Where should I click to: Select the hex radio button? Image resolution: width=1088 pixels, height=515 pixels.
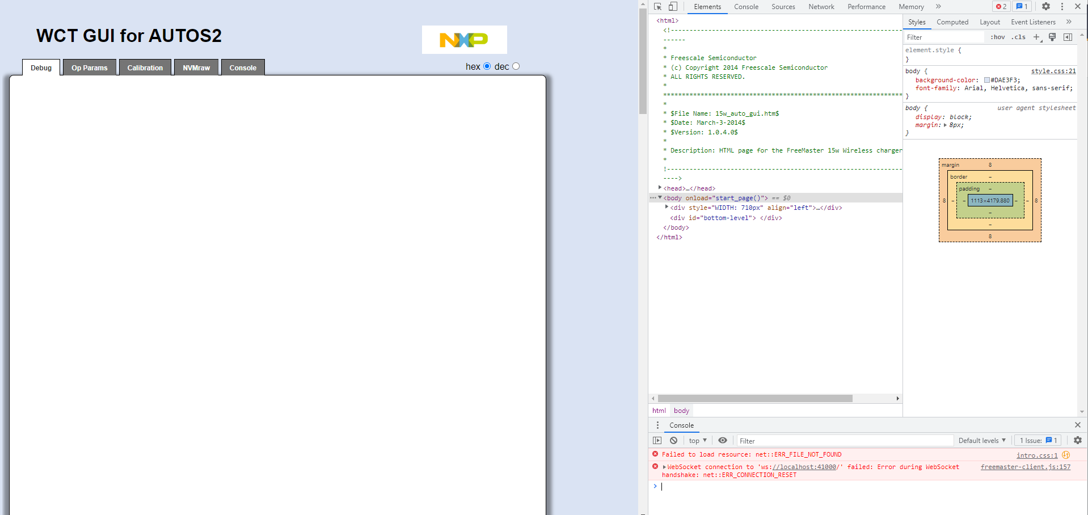tap(487, 66)
